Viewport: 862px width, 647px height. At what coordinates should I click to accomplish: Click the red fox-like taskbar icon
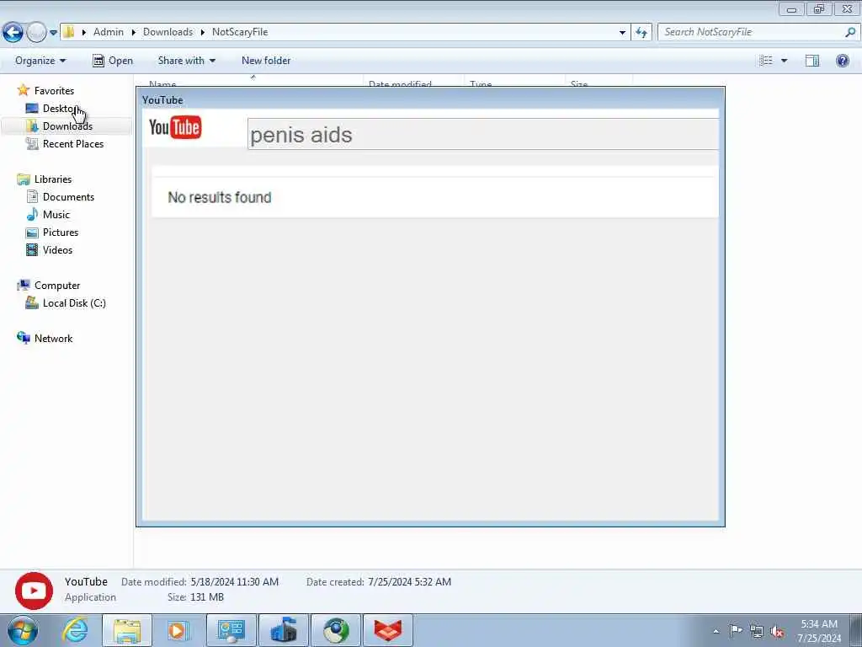coord(388,630)
